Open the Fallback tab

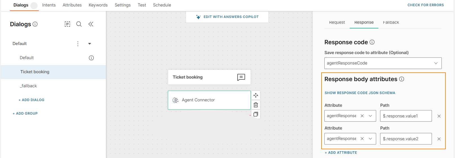(391, 22)
